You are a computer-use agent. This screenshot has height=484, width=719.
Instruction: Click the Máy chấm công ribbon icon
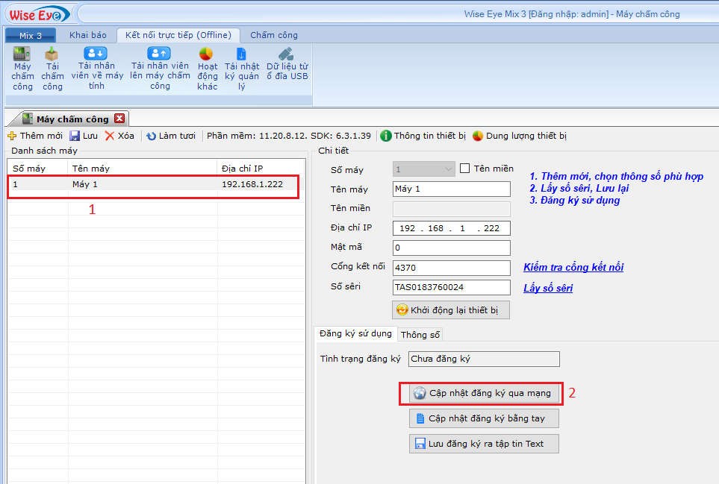22,68
